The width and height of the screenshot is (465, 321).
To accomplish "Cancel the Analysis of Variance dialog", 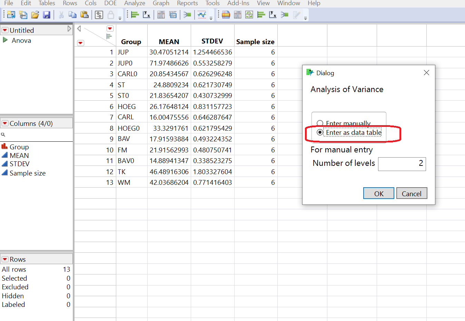I will pos(412,193).
